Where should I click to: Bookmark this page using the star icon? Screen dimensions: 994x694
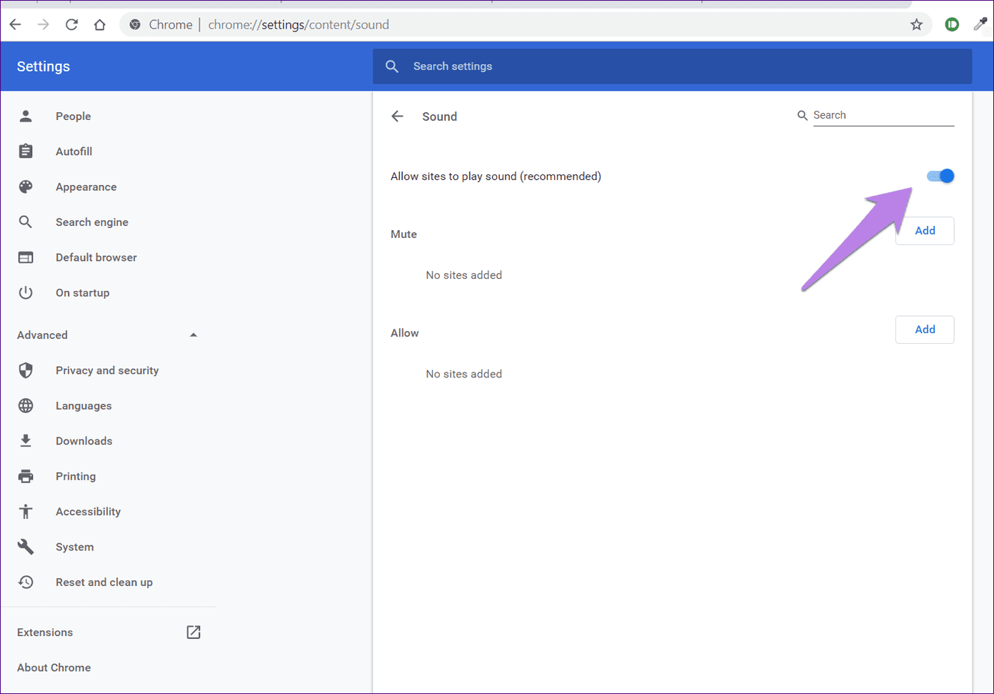(916, 24)
